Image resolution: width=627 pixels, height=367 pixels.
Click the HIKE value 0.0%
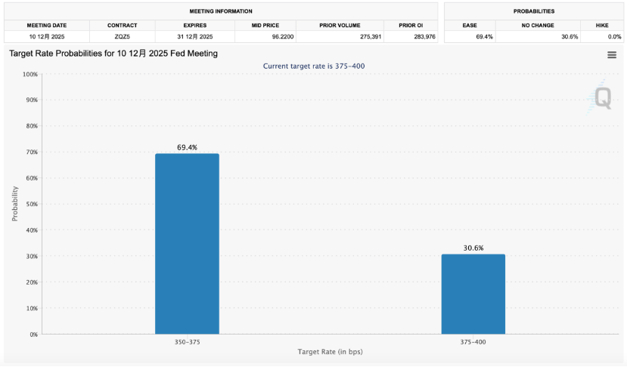pyautogui.click(x=601, y=36)
